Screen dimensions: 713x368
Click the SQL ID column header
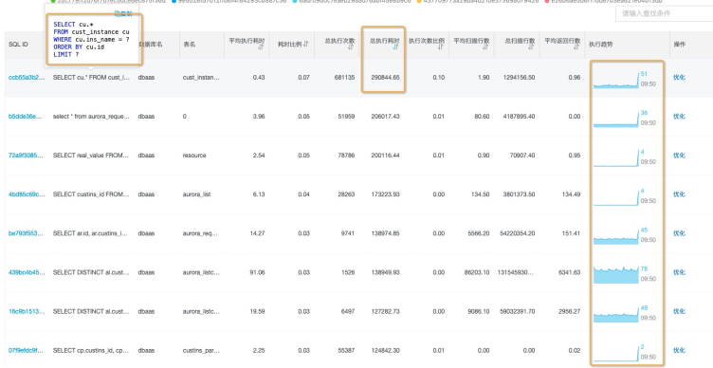point(18,45)
